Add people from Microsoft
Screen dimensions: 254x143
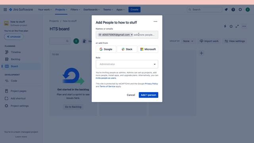tap(148, 49)
